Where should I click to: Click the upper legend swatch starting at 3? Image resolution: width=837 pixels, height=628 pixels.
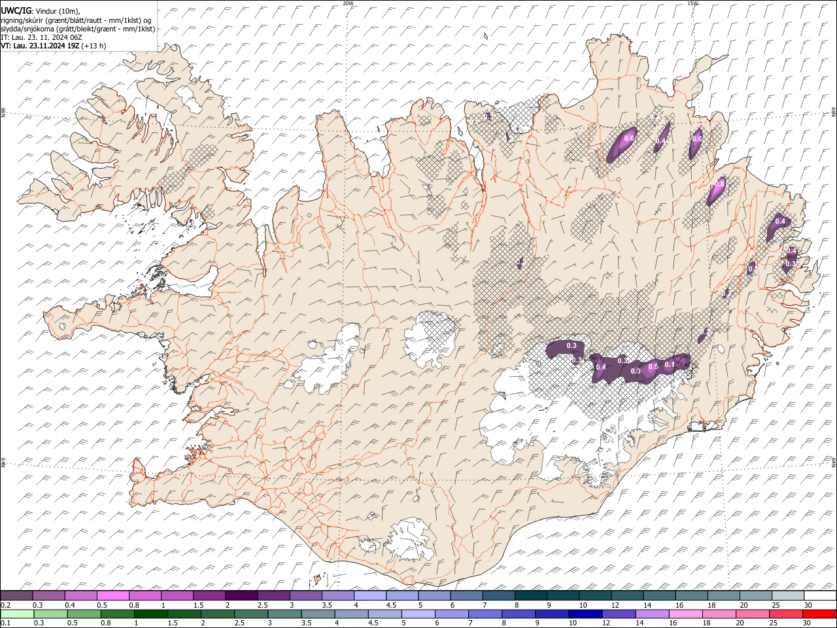pyautogui.click(x=305, y=595)
